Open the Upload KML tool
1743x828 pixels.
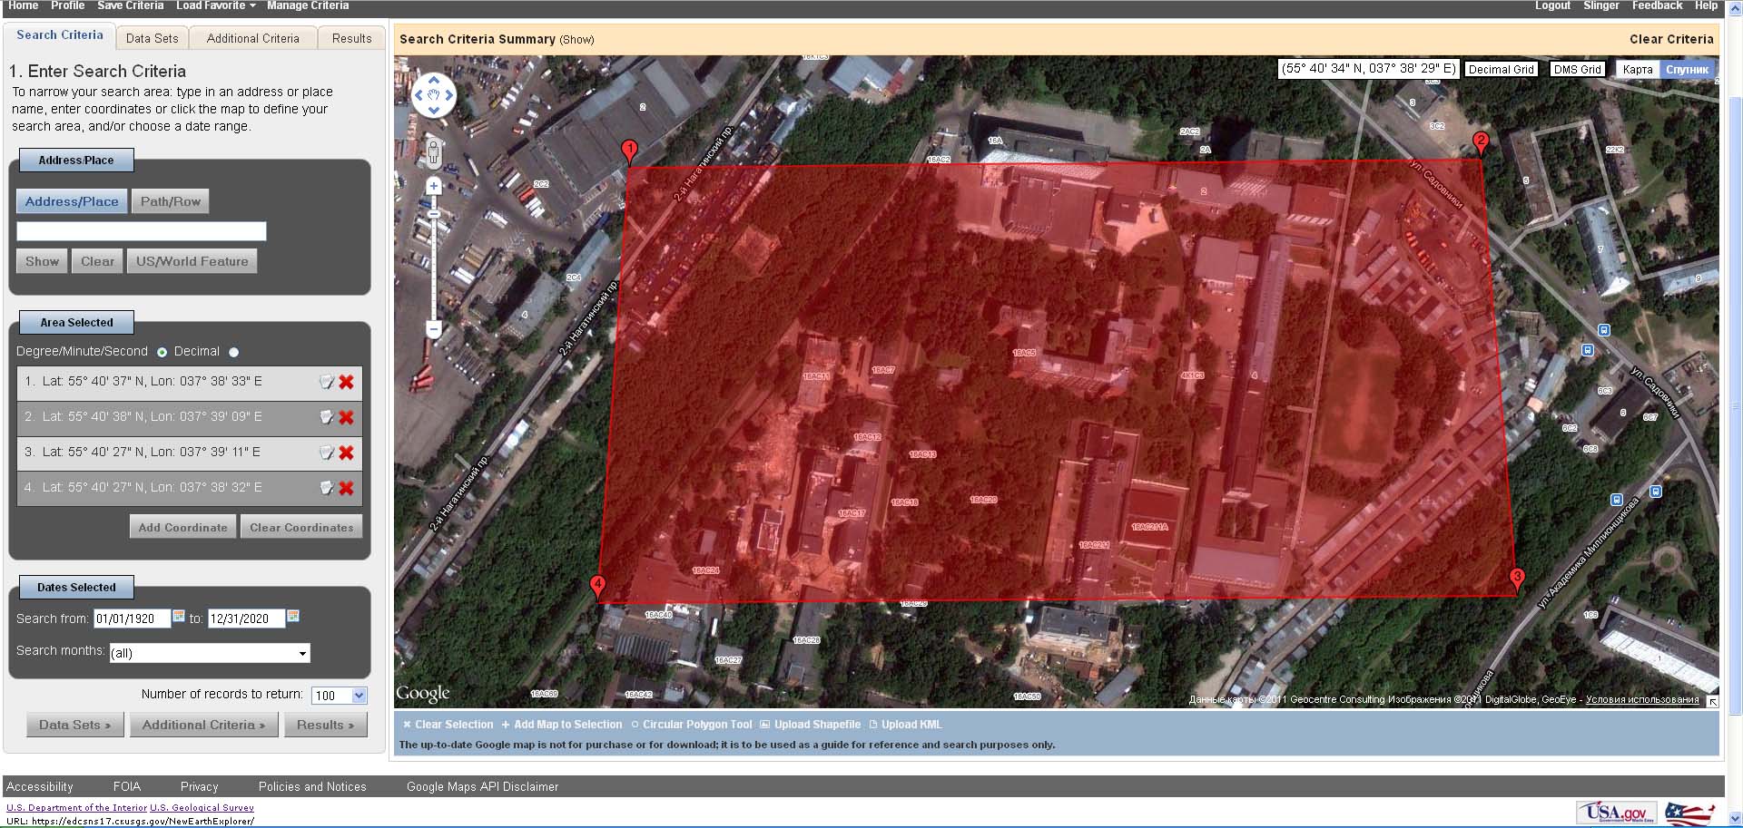(x=911, y=724)
